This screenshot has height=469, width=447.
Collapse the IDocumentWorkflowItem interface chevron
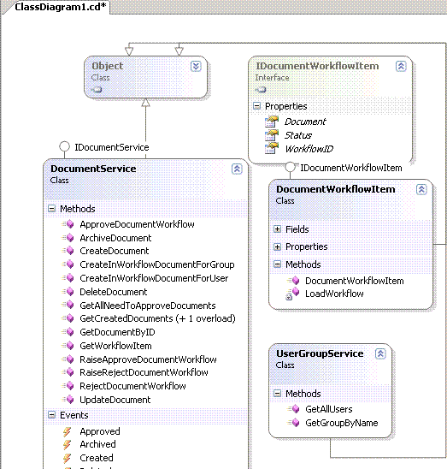pos(401,66)
